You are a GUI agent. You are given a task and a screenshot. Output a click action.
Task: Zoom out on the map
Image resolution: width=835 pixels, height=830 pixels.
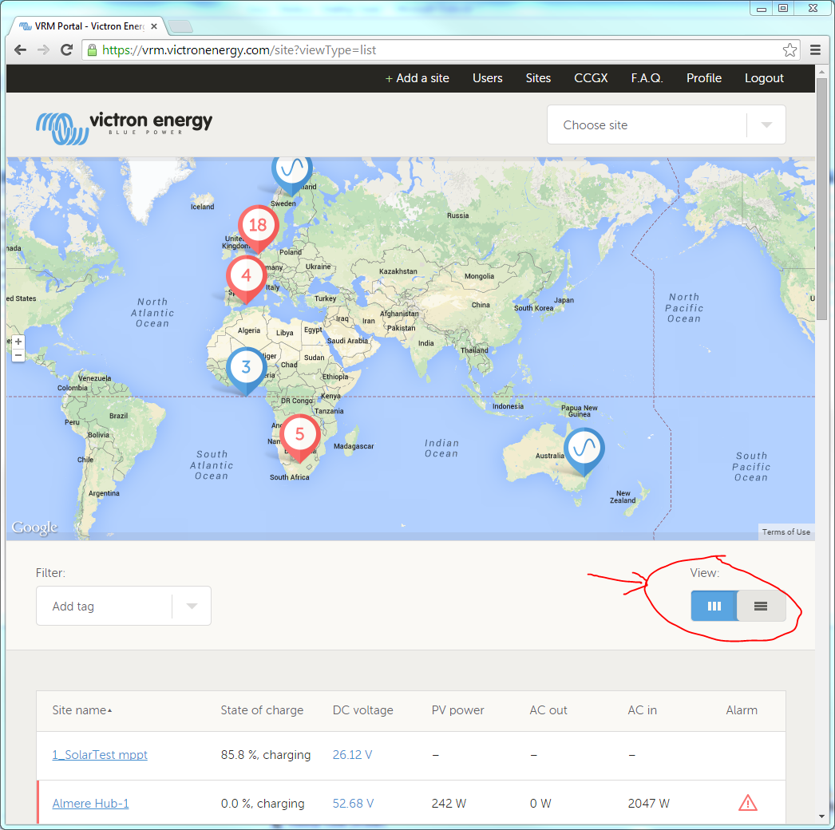tap(18, 354)
